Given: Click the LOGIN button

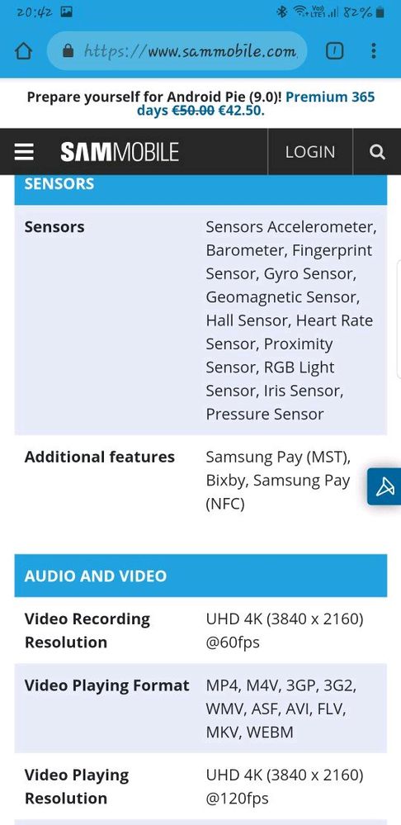Looking at the screenshot, I should point(310,152).
